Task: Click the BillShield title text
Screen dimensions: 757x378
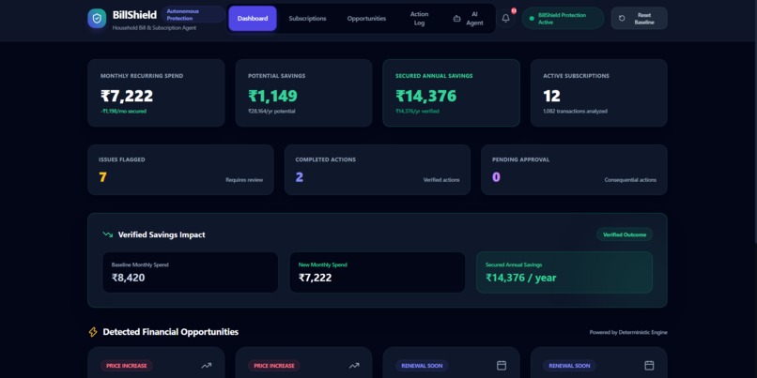Action: point(134,14)
